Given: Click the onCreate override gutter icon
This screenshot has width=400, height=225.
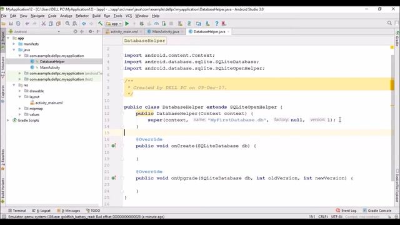Looking at the screenshot, I should coord(114,146).
